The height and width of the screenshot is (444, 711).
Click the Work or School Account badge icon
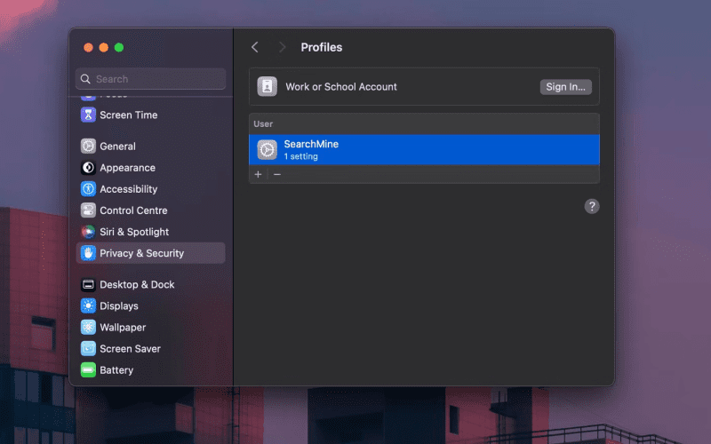[268, 86]
